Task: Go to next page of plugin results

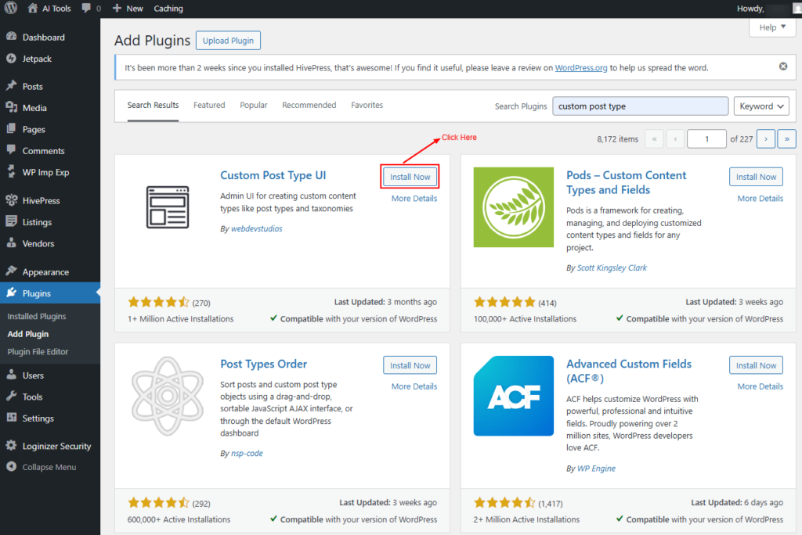Action: coord(766,139)
